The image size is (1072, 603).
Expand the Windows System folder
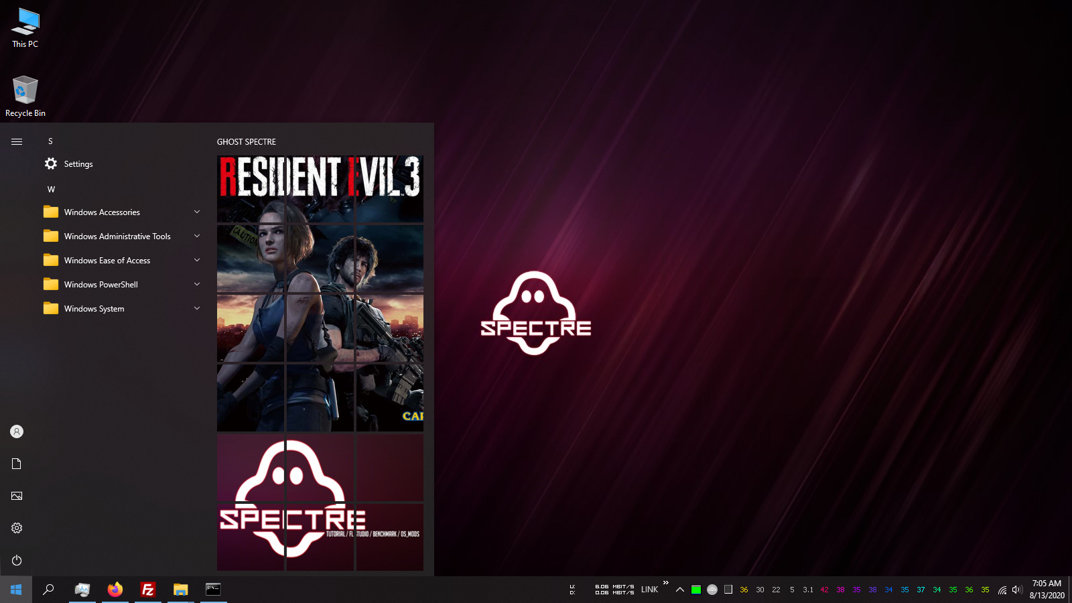(x=123, y=309)
